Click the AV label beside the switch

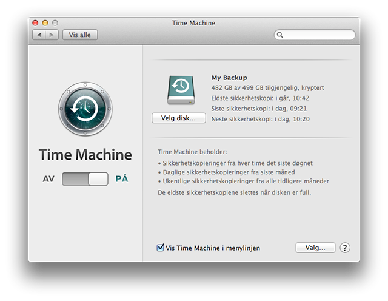48,179
